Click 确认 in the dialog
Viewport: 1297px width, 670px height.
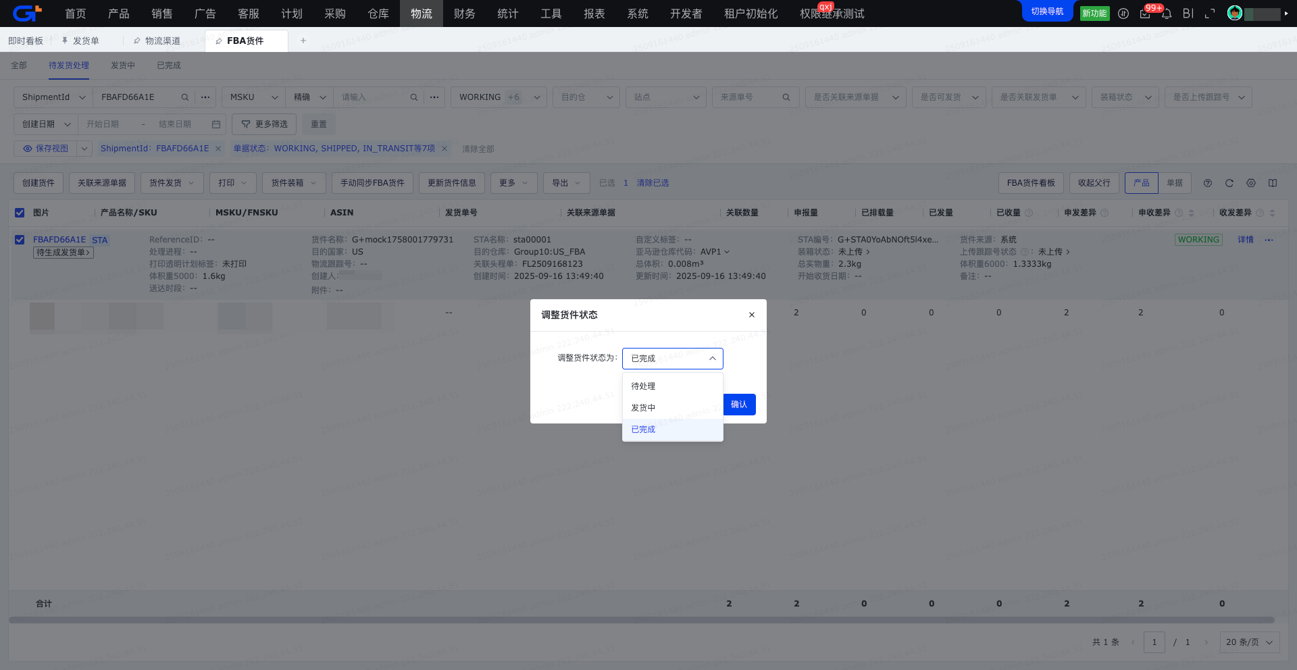[739, 405]
